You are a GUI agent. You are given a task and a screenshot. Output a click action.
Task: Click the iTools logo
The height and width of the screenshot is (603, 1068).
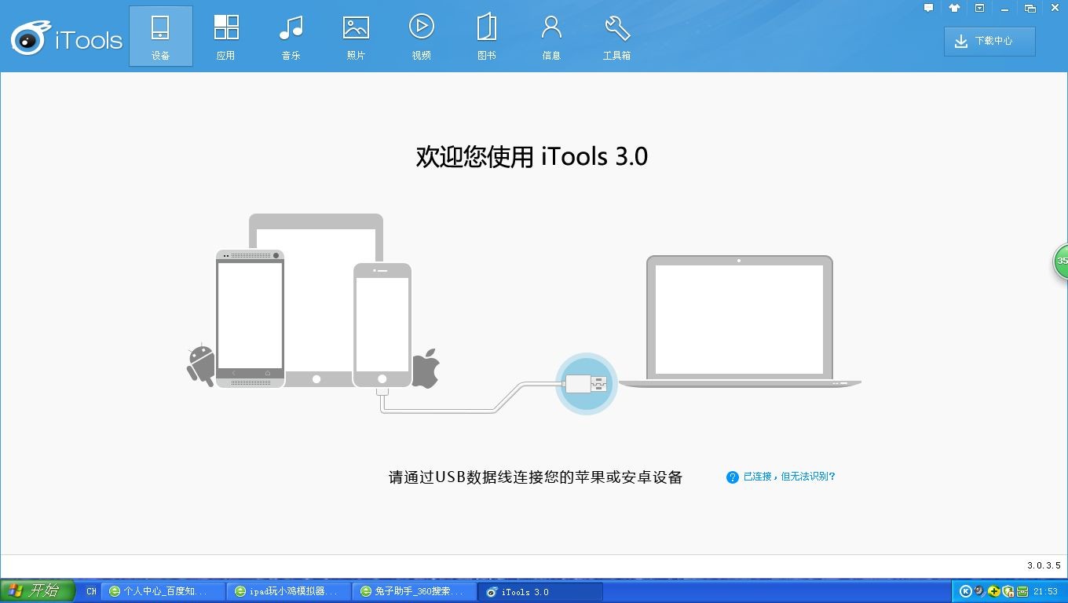click(x=67, y=39)
